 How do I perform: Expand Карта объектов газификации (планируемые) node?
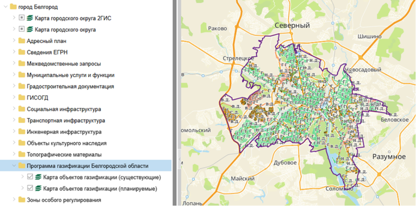[x=23, y=189]
